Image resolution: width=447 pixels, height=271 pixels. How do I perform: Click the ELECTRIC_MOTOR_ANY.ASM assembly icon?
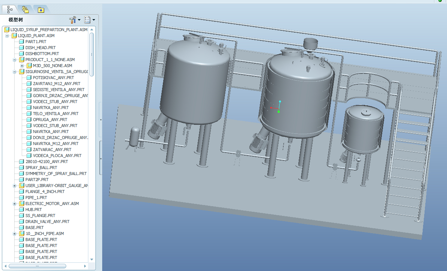(x=22, y=204)
